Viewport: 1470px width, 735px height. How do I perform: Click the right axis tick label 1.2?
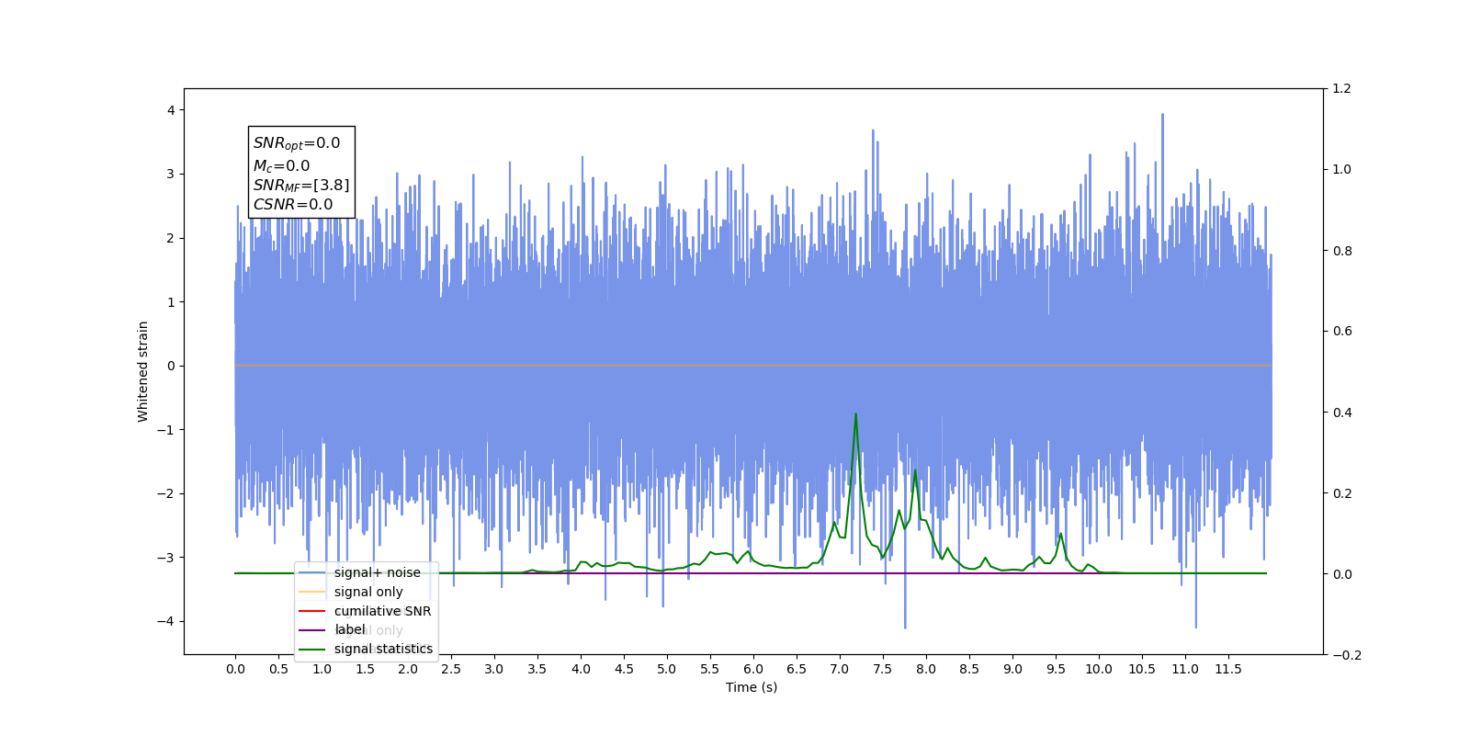1342,88
